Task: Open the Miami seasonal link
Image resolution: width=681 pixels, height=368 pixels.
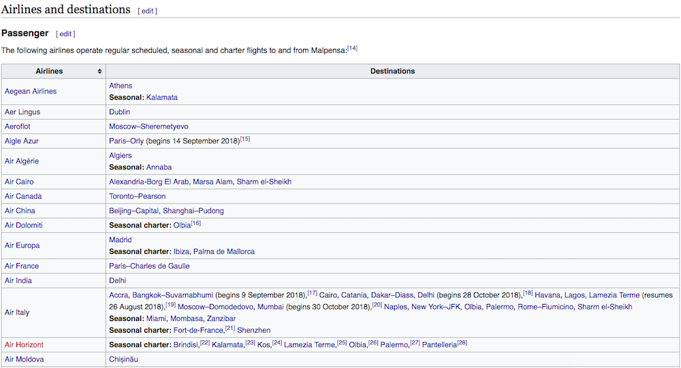Action: 156,318
